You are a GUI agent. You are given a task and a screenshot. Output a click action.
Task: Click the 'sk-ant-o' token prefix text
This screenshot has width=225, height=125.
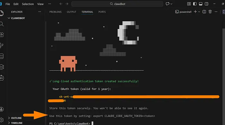pyautogui.click(x=66, y=97)
